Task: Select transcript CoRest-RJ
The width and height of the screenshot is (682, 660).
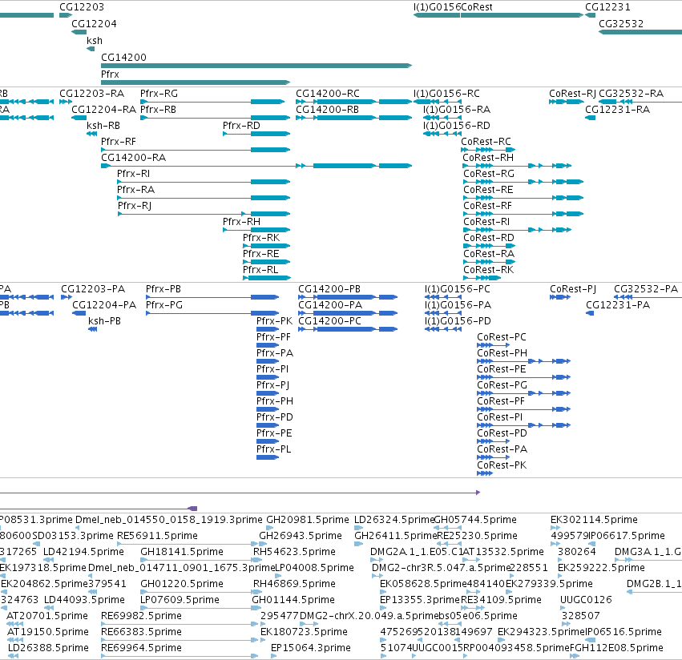Action: [567, 102]
